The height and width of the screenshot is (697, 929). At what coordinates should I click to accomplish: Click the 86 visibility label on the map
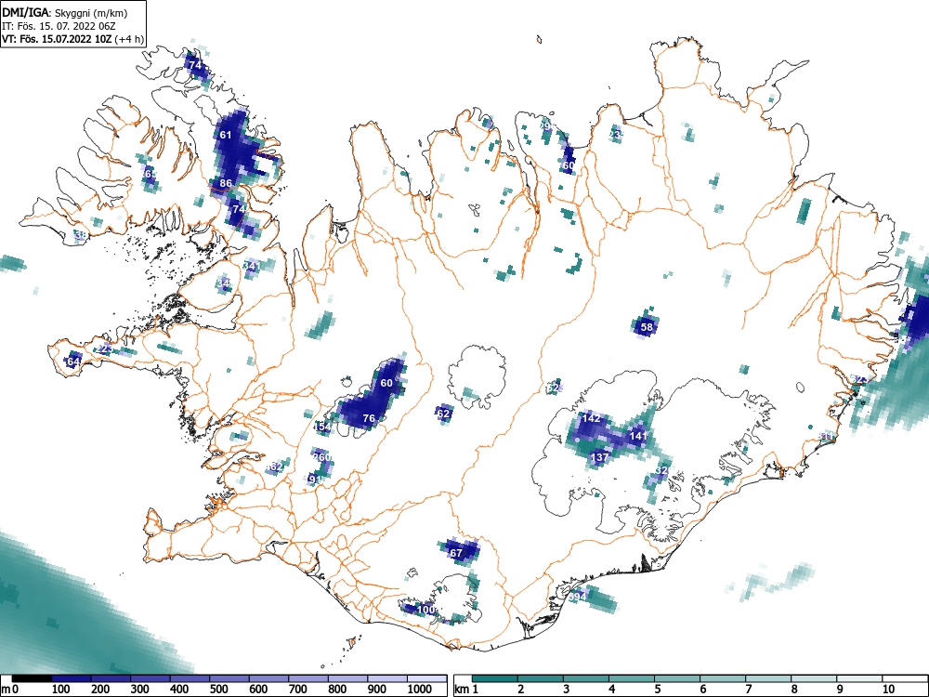point(226,183)
